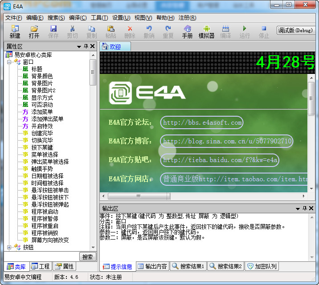Switch to the 工程 project tab
The height and width of the screenshot is (285, 319).
[x=41, y=266]
